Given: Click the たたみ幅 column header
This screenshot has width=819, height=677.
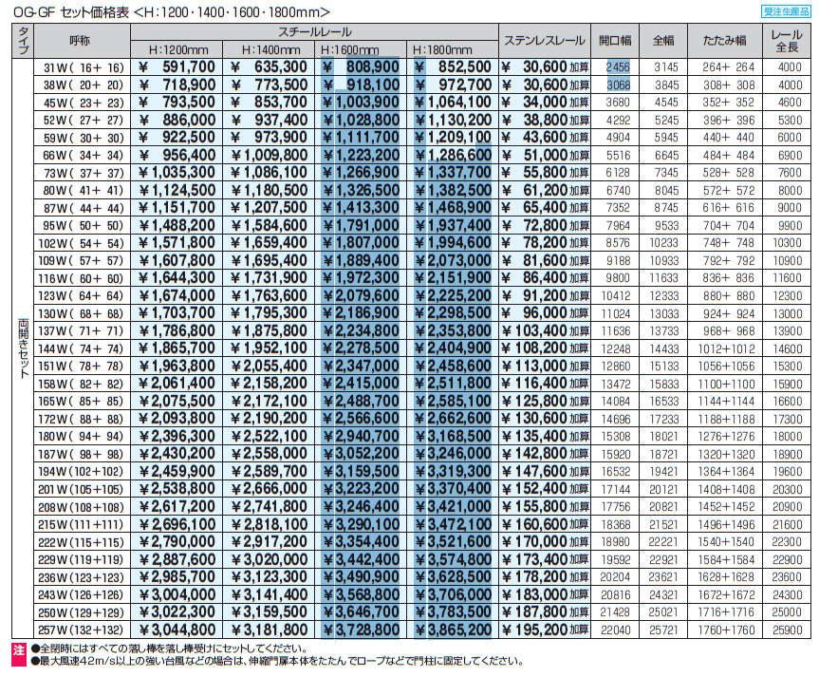Looking at the screenshot, I should click(726, 41).
